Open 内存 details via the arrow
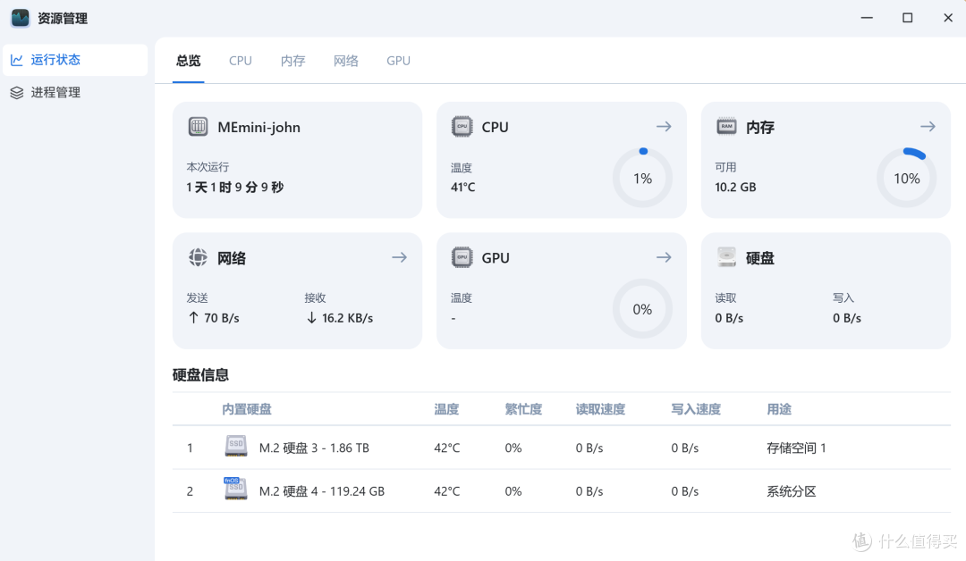The image size is (966, 561). [x=928, y=127]
